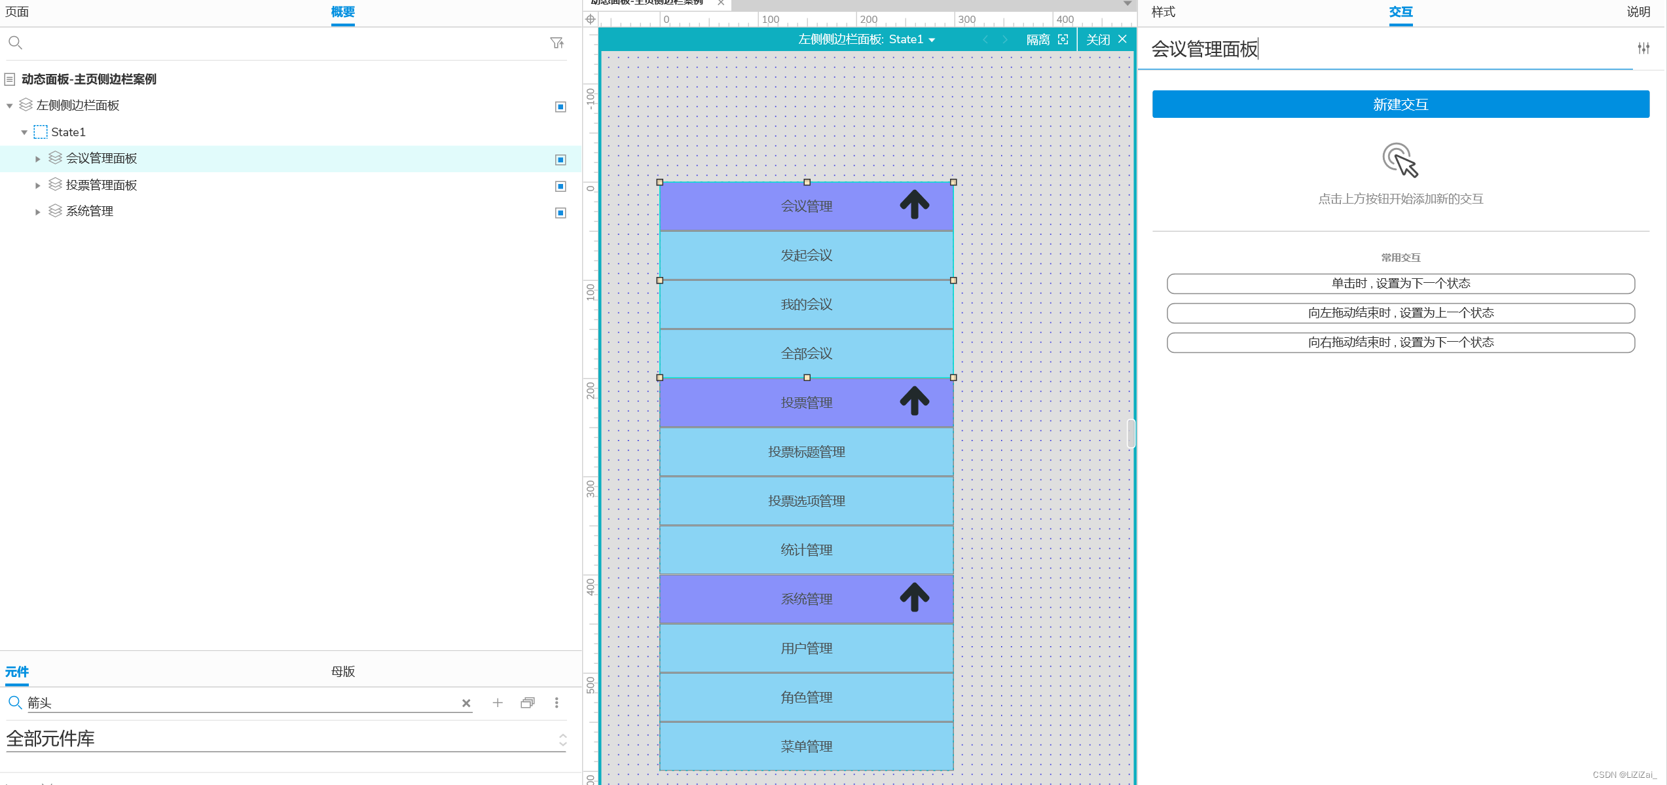
Task: Click the 新建交互 button
Action: click(x=1400, y=105)
